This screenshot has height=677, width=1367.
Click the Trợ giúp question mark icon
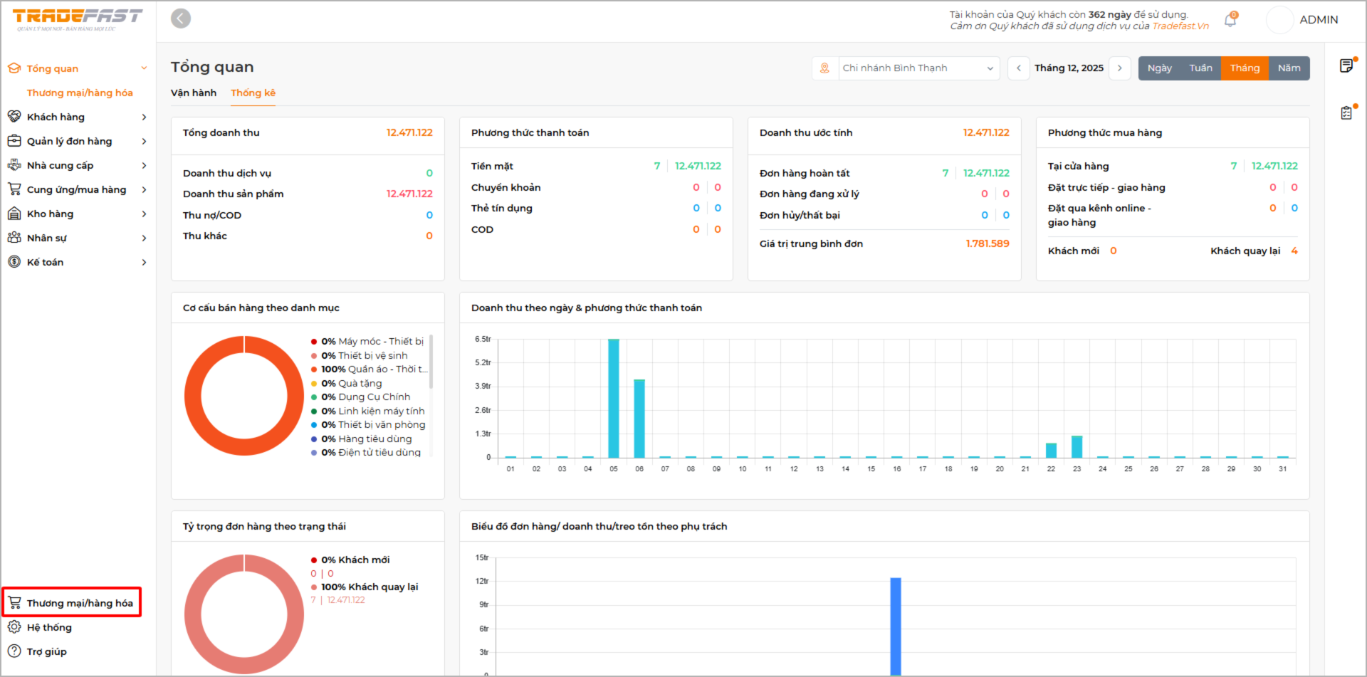pos(14,651)
